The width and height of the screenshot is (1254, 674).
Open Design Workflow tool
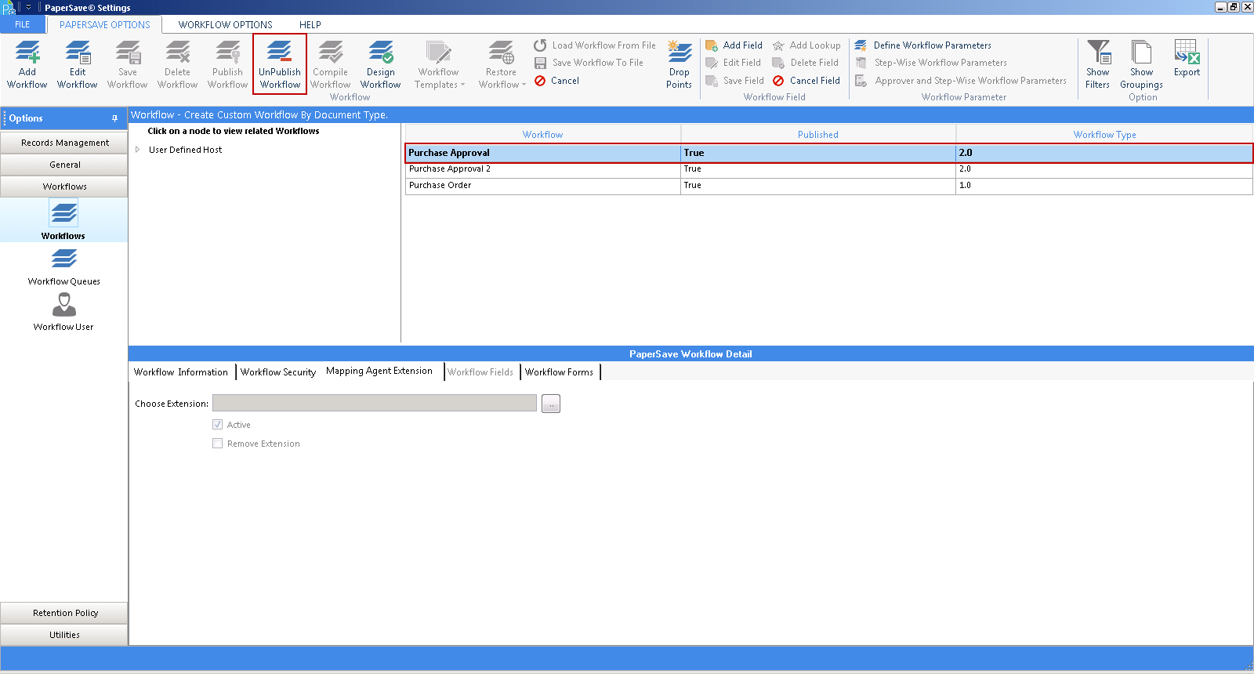[381, 64]
